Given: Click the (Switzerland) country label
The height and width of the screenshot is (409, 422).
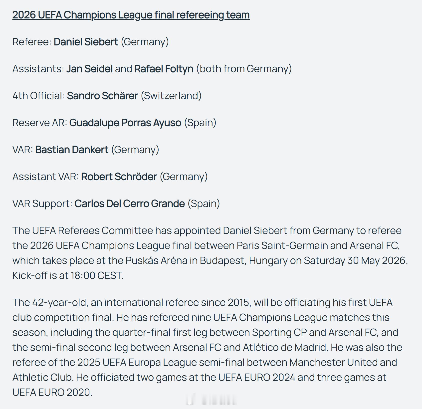Looking at the screenshot, I should [x=171, y=96].
